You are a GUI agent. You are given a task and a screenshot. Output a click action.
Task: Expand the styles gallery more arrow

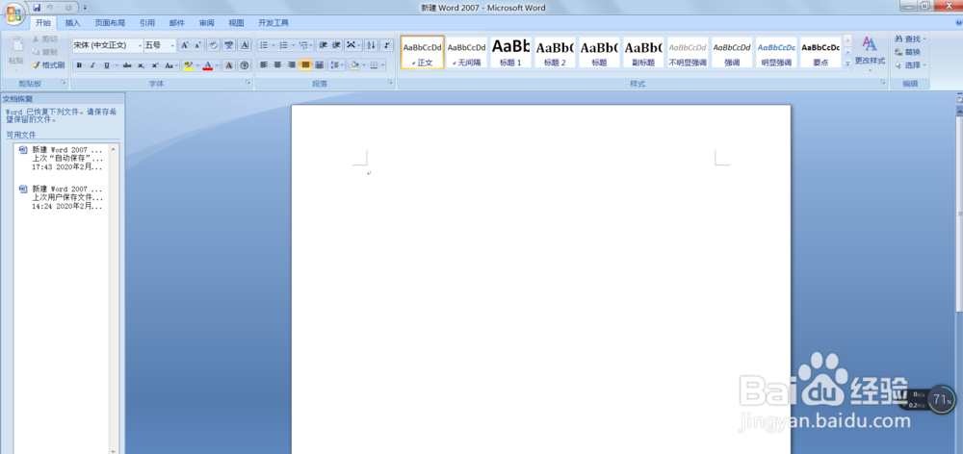847,63
